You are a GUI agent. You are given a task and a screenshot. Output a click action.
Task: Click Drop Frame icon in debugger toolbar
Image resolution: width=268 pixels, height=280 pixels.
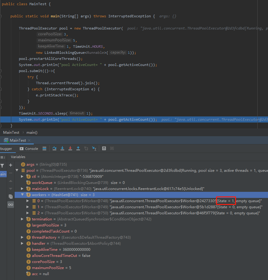tap(86, 148)
